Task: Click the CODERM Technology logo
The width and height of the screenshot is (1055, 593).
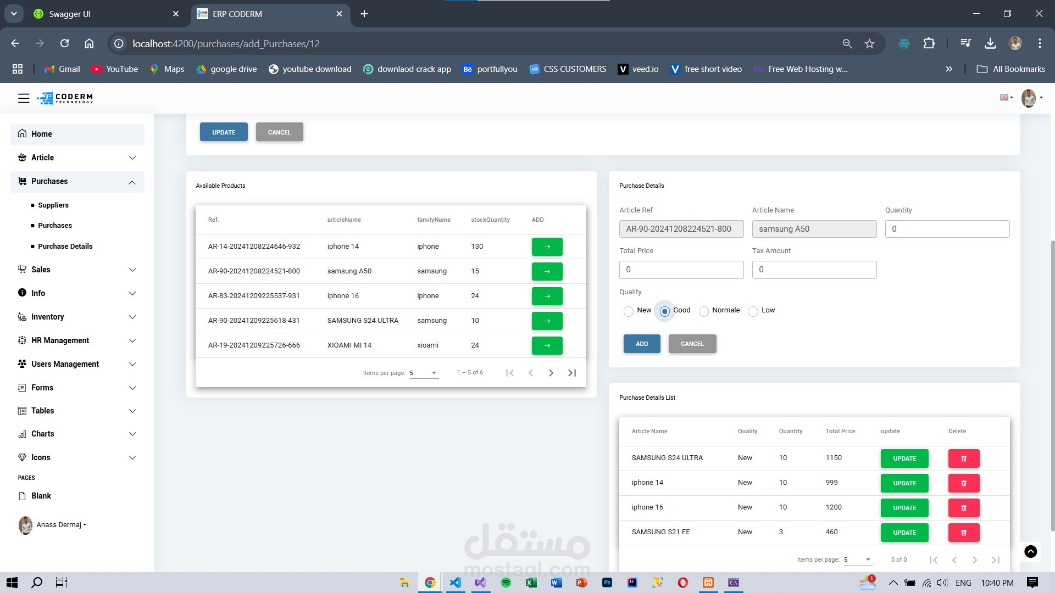Action: [x=65, y=98]
